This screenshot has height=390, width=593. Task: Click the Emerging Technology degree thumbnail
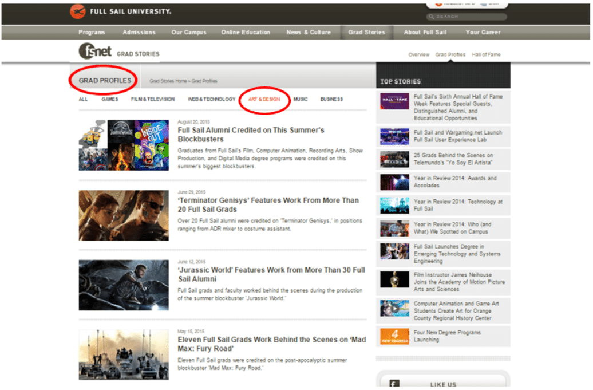tap(394, 251)
